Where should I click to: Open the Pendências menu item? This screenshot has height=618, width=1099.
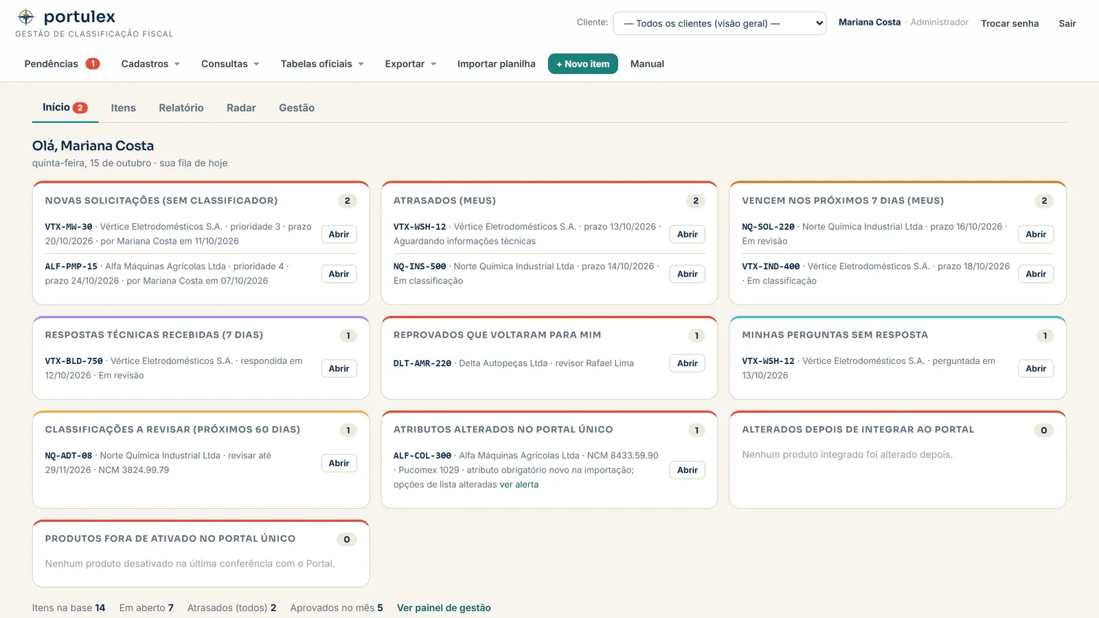[x=62, y=64]
